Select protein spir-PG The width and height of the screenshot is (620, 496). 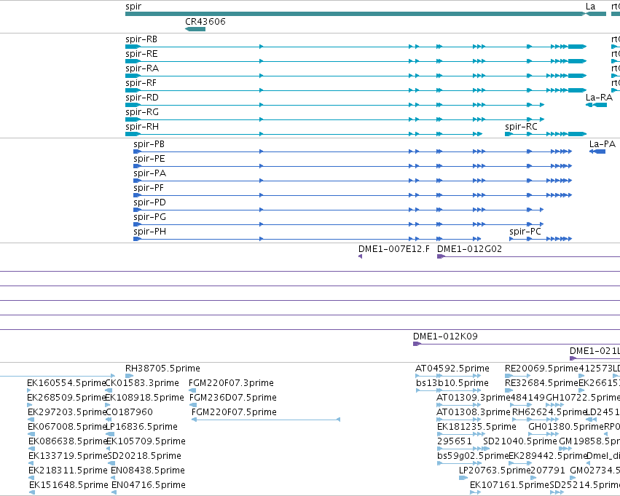click(x=339, y=224)
